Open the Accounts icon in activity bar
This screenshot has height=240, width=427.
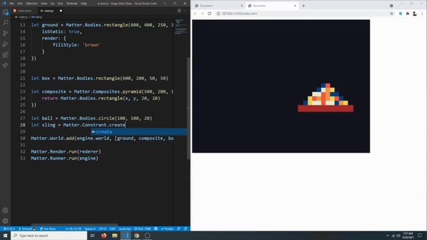point(5,211)
